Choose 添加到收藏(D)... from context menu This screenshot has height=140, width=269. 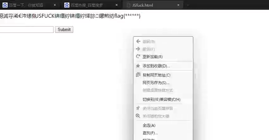(156, 66)
